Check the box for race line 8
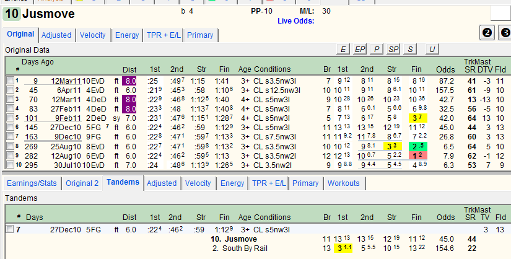 click(11, 146)
